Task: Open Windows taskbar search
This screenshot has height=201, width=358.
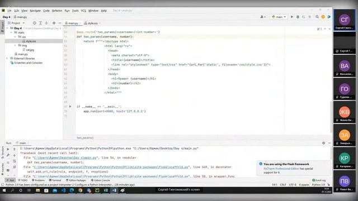Action: [12, 190]
